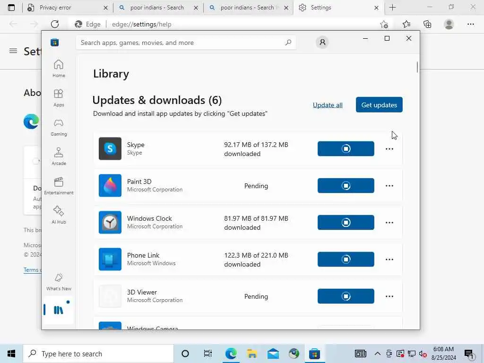This screenshot has height=363, width=484.
Task: Click the Paint 3D app icon
Action: coord(110,185)
